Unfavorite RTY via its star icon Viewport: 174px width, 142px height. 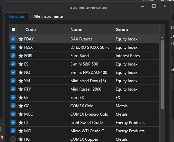coord(21,89)
